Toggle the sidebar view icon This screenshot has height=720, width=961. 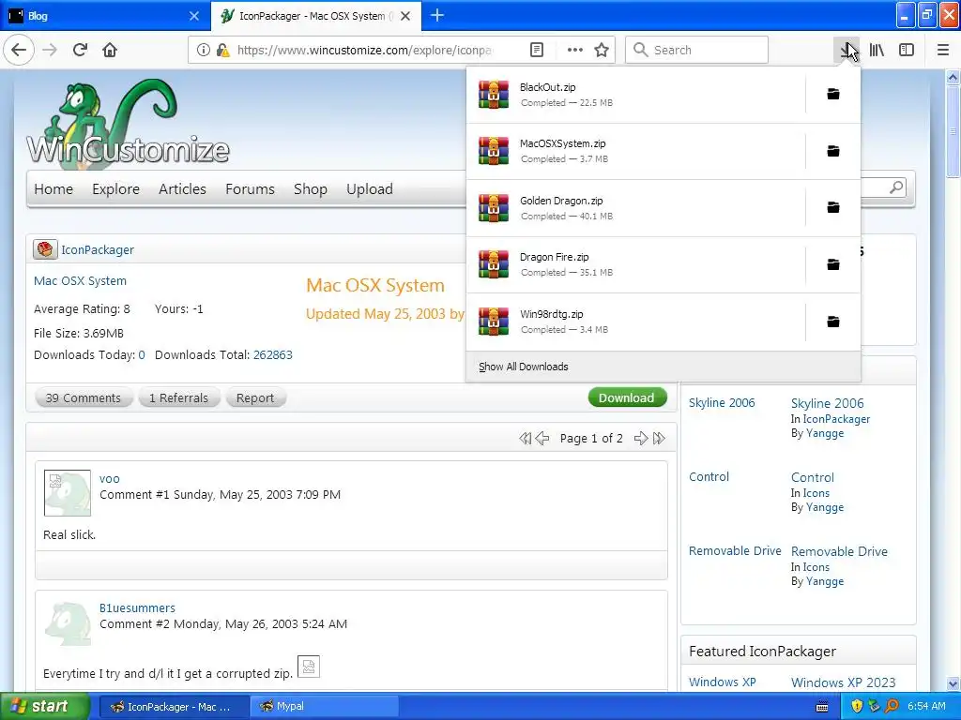click(907, 51)
